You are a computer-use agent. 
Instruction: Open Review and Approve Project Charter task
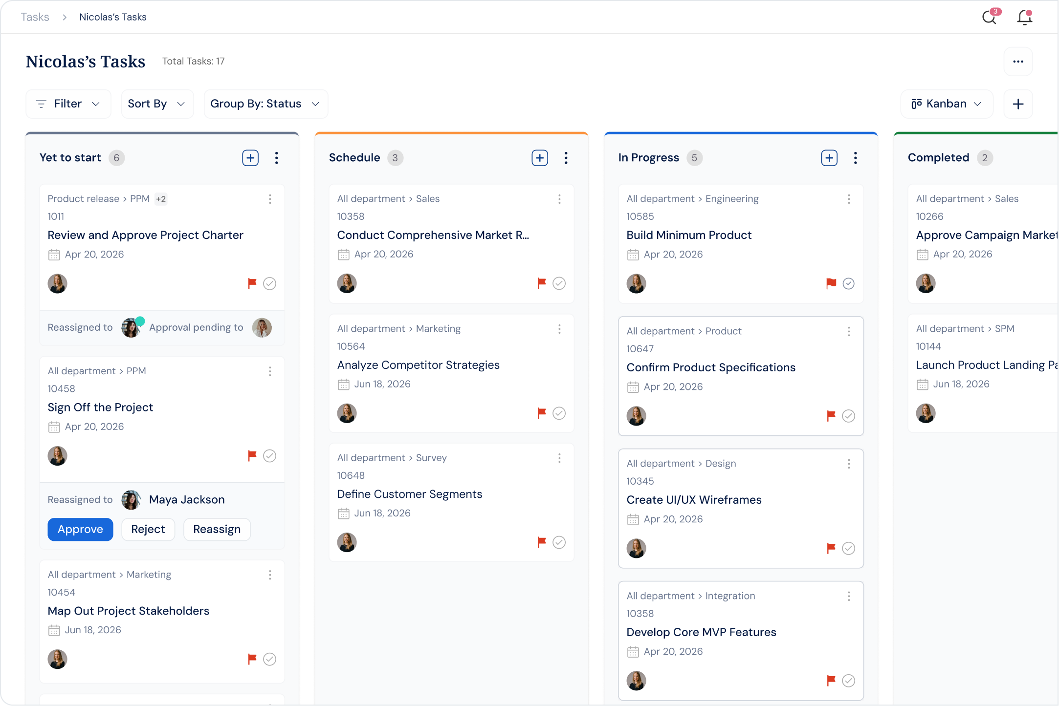[145, 235]
